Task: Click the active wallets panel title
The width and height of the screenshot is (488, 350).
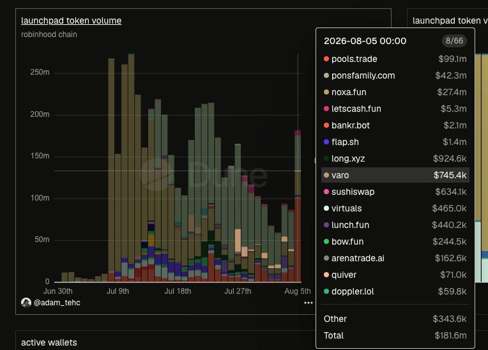Action: (49, 342)
